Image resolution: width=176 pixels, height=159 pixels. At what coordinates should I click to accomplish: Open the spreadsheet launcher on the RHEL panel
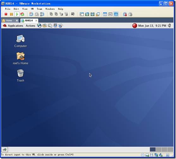(61, 26)
